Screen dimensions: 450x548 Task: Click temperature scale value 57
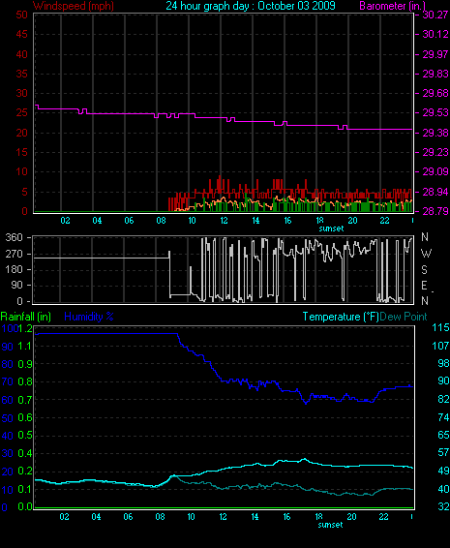[443, 452]
